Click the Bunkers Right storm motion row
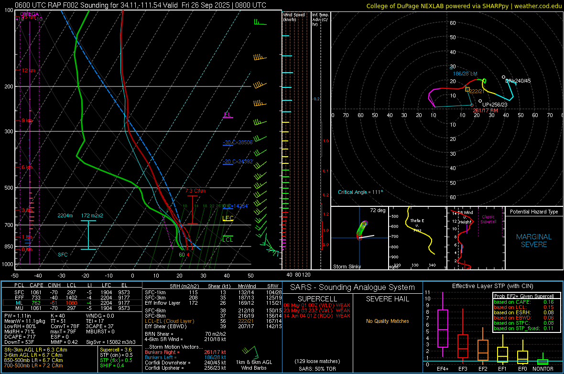The width and height of the screenshot is (564, 374). click(185, 352)
